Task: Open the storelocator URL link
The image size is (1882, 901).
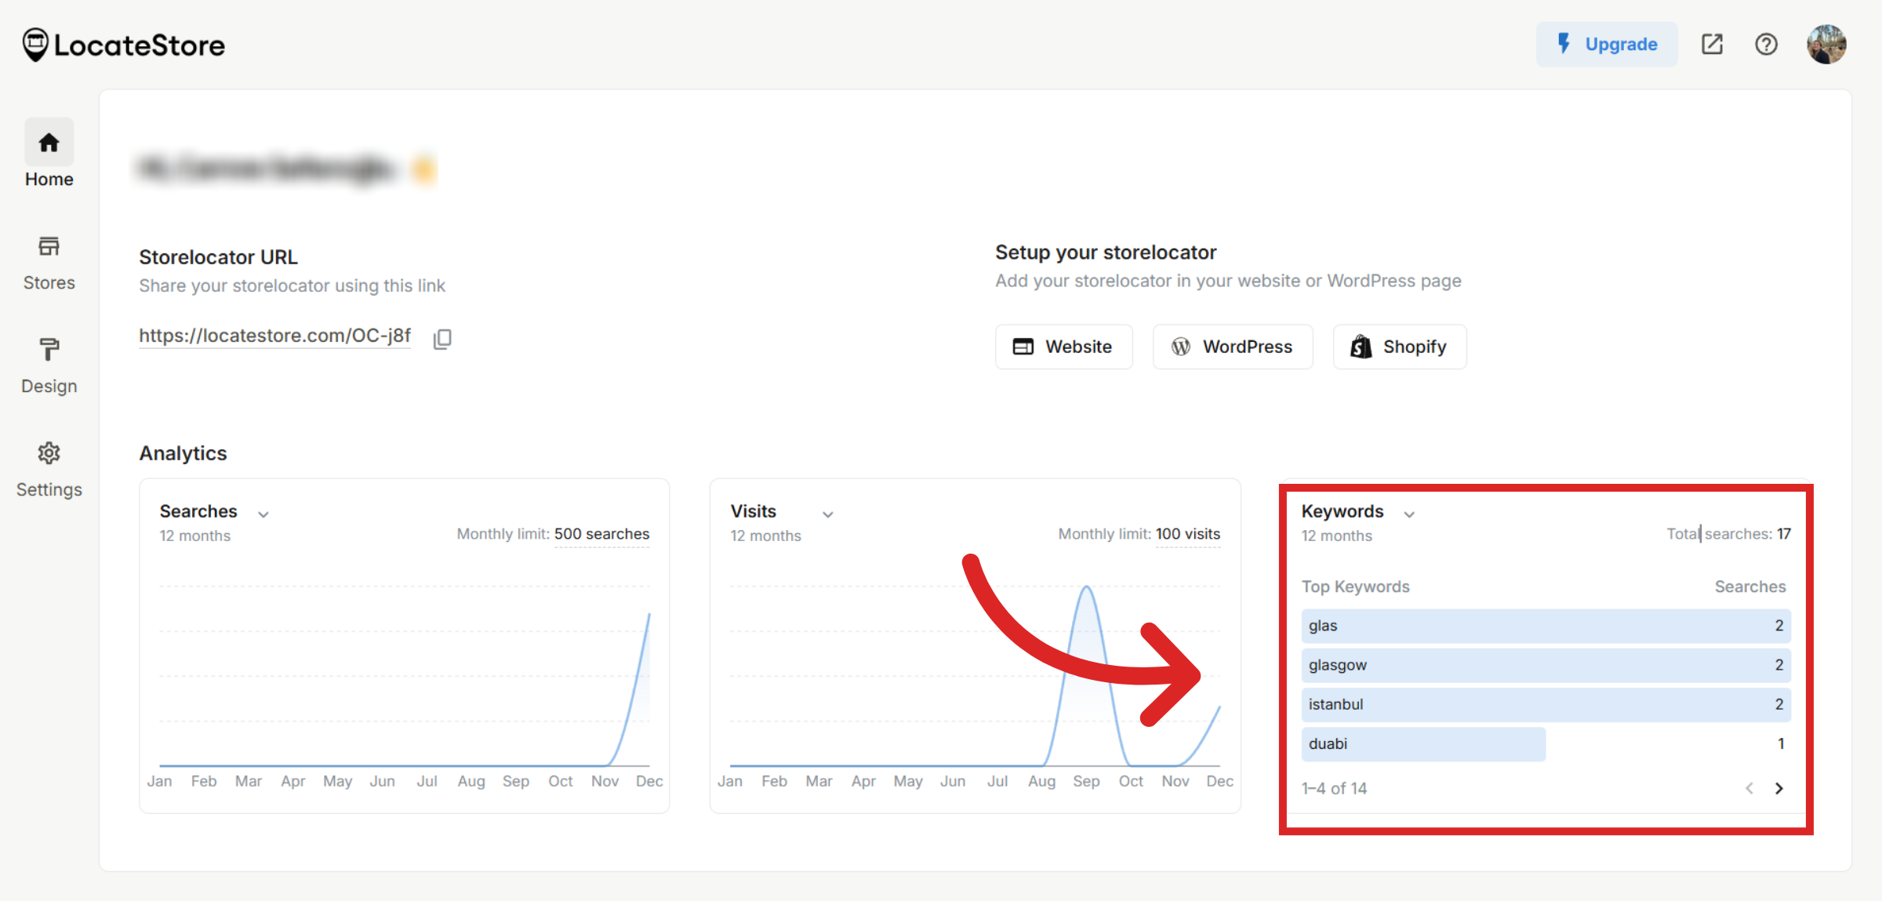Action: point(274,336)
